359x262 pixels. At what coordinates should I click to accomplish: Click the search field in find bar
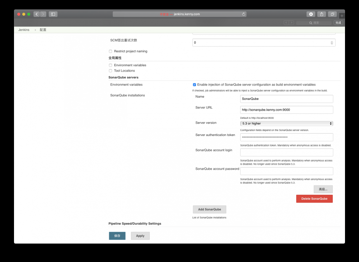(314, 23)
